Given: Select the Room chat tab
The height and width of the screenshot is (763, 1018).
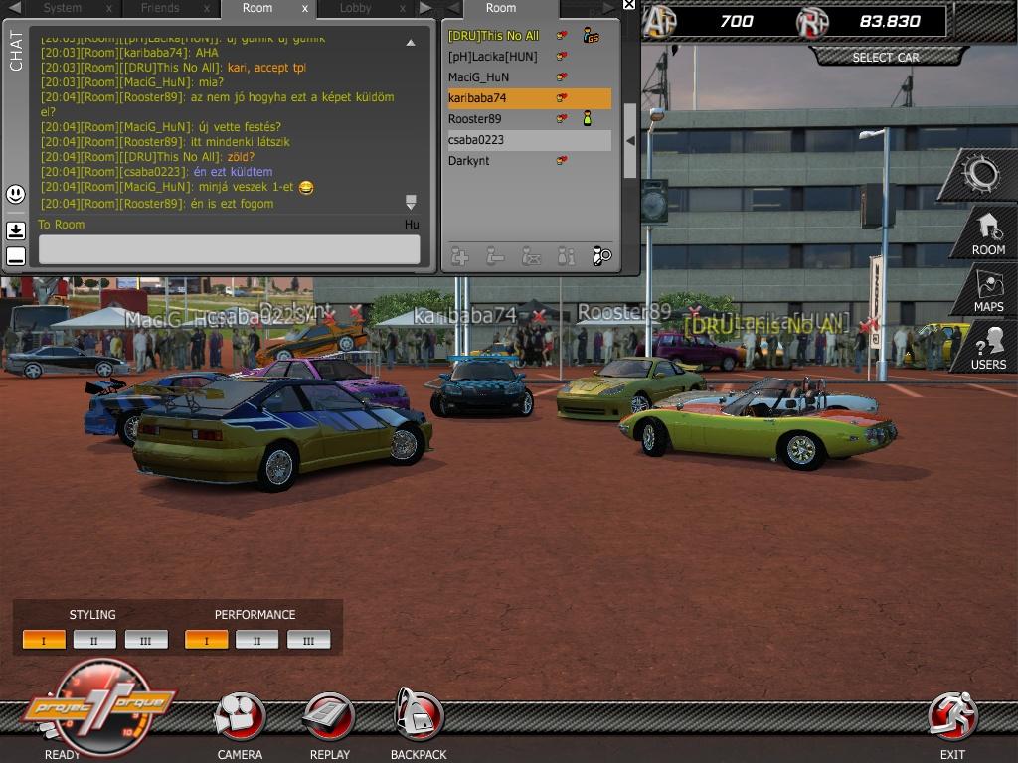Looking at the screenshot, I should [x=257, y=8].
